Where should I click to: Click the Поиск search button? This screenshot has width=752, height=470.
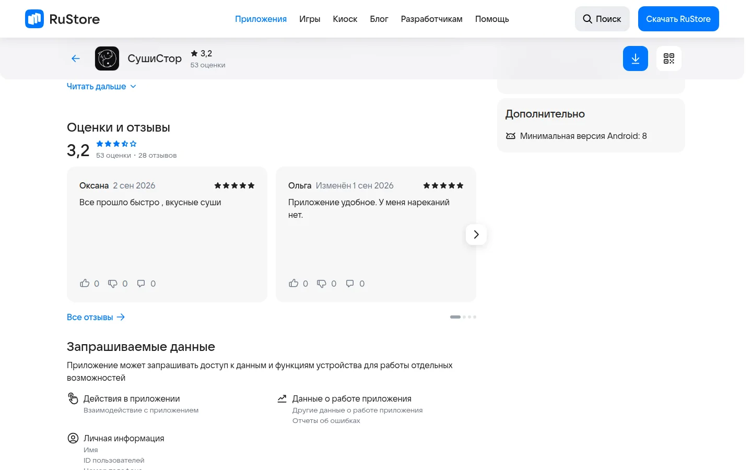click(x=602, y=19)
